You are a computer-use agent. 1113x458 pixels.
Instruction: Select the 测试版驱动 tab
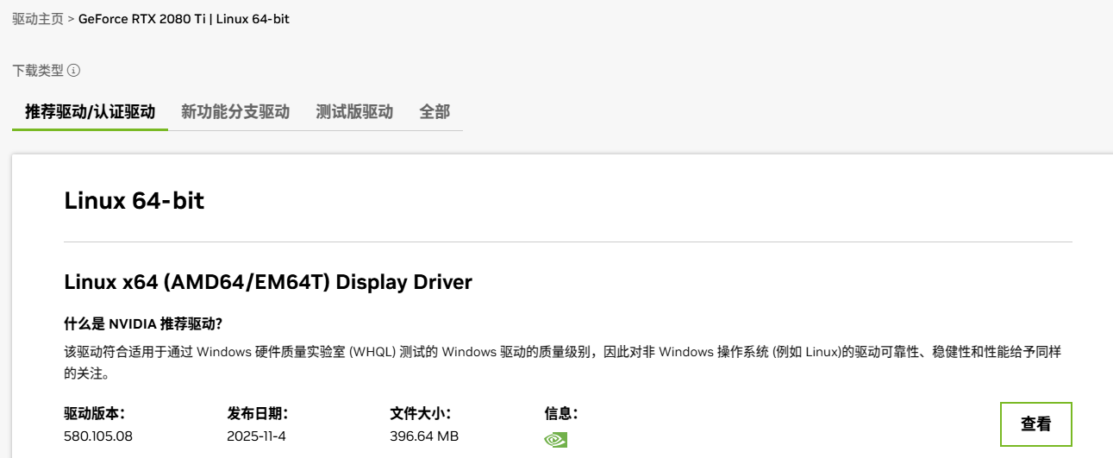354,112
